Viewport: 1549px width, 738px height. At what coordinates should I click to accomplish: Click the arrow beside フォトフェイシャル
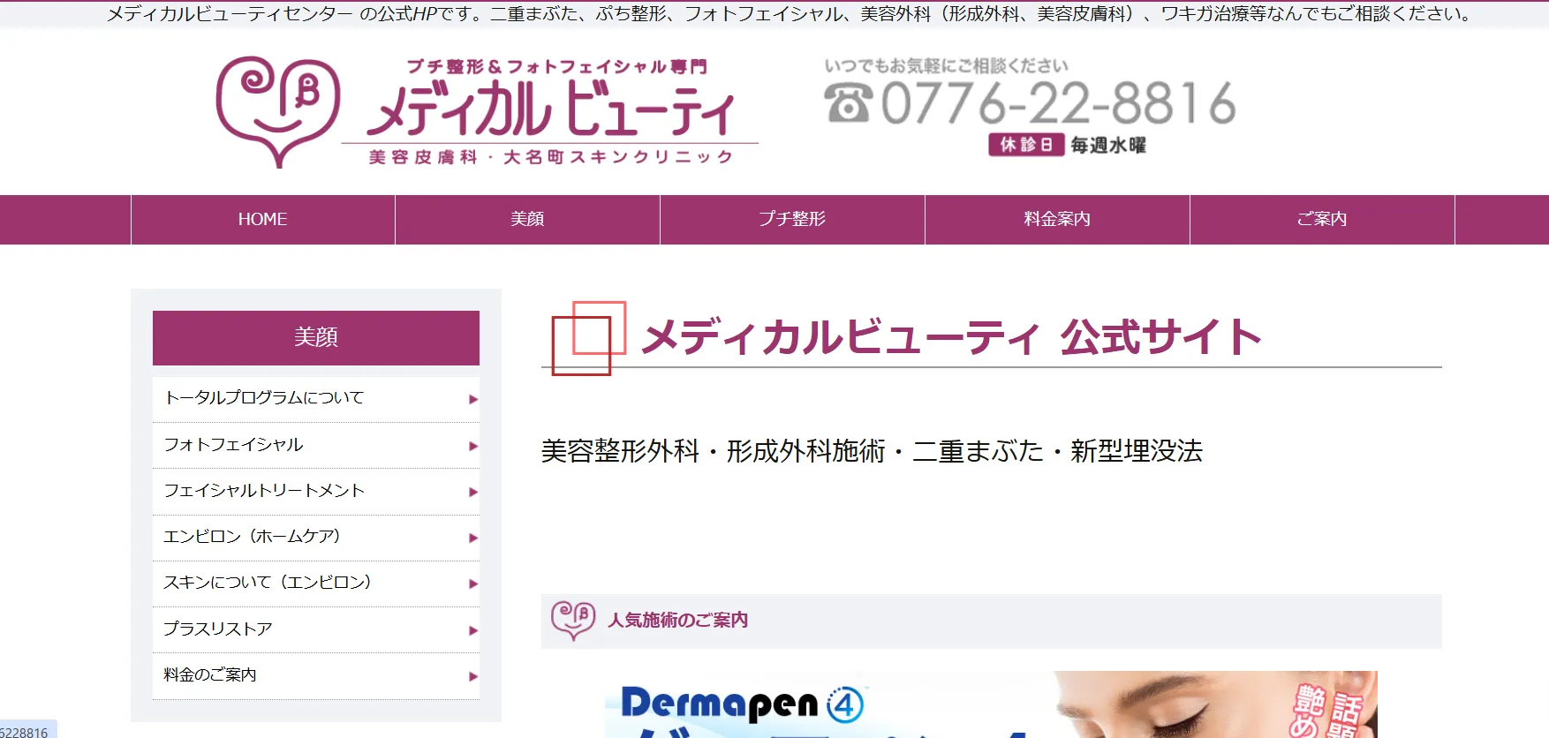pyautogui.click(x=472, y=446)
